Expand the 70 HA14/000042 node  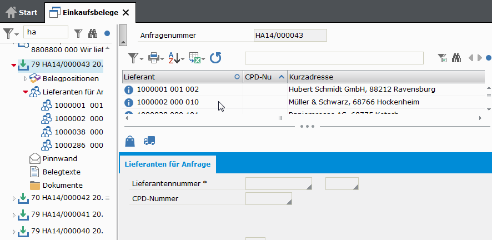(x=13, y=198)
